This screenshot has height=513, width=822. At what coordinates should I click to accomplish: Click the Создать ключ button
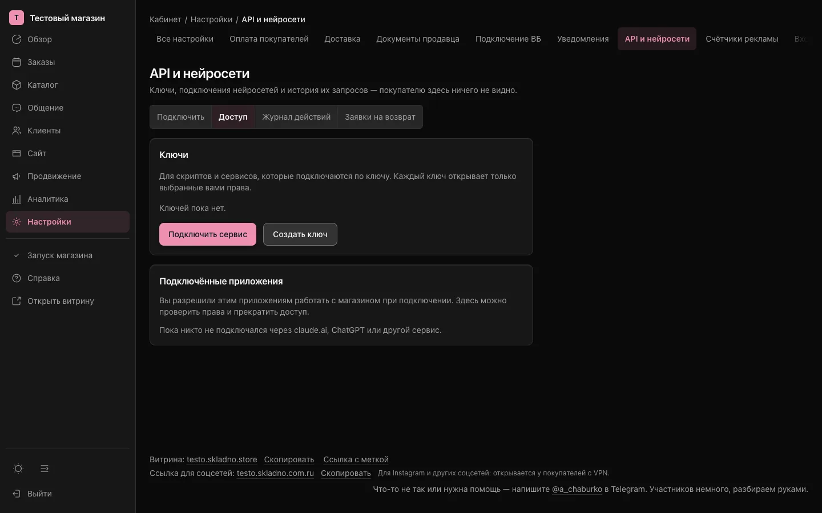(x=300, y=234)
